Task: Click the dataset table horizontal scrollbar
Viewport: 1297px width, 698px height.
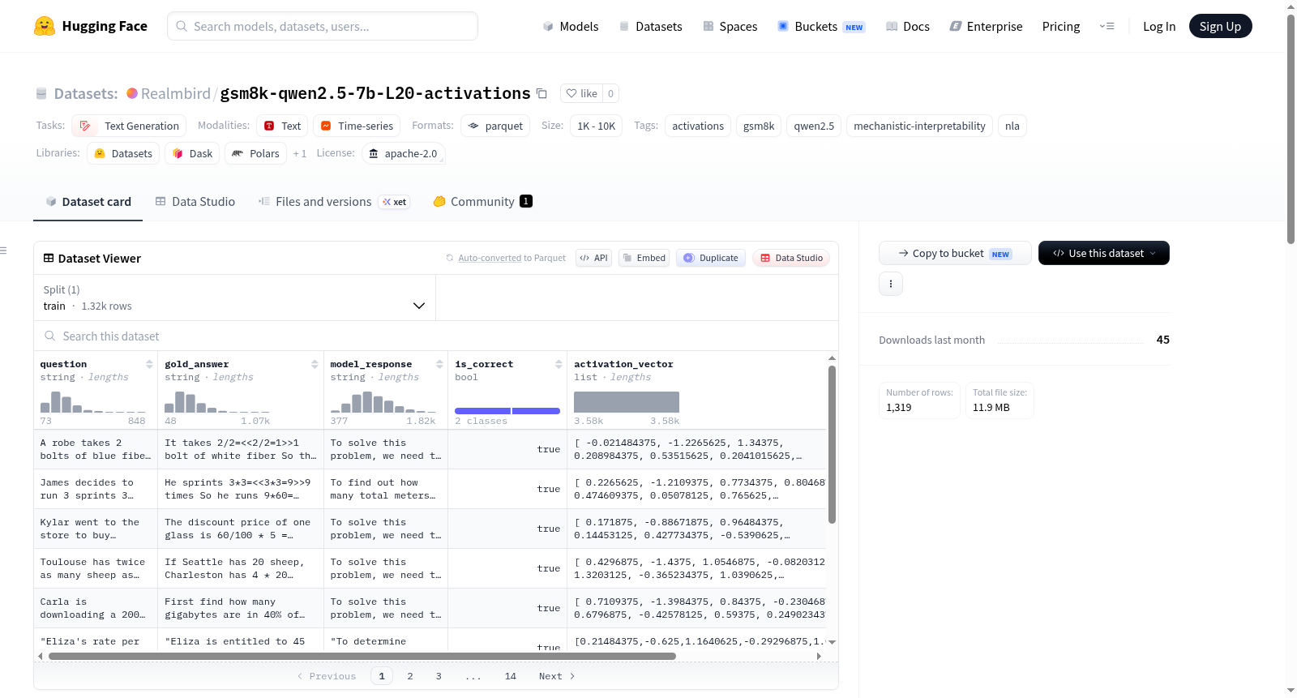Action: (362, 656)
